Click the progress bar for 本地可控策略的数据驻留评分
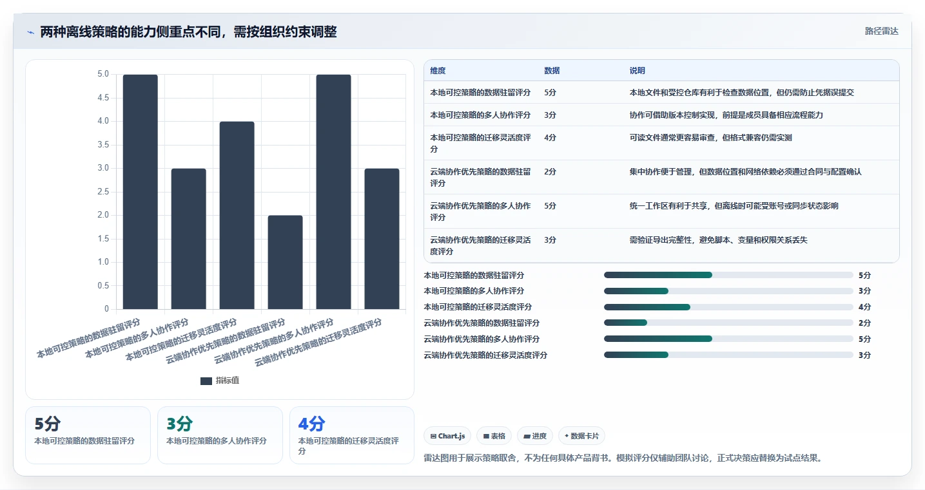This screenshot has width=925, height=490. (728, 275)
